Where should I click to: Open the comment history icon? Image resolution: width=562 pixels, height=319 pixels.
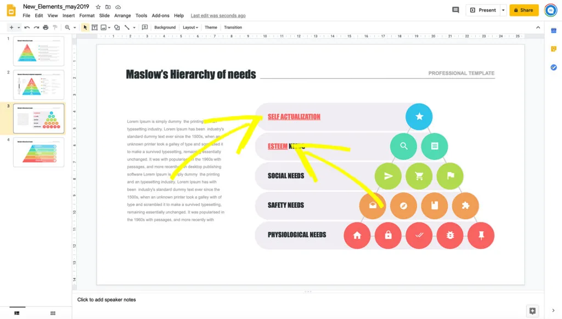[x=456, y=10]
